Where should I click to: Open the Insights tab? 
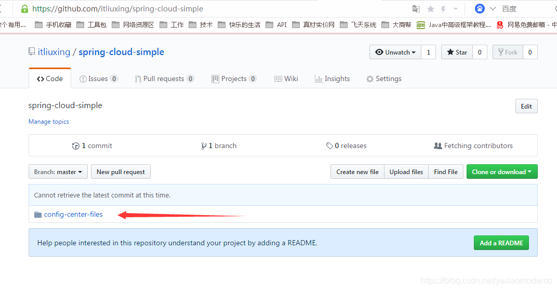tap(332, 78)
